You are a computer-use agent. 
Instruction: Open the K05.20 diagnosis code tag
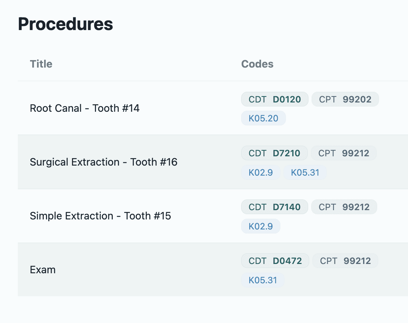263,118
